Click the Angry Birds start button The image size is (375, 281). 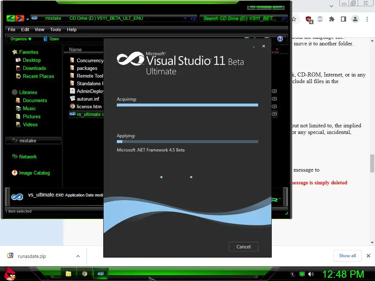click(x=10, y=274)
